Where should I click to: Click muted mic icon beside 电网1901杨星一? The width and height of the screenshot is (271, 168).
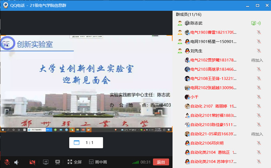(x=259, y=42)
